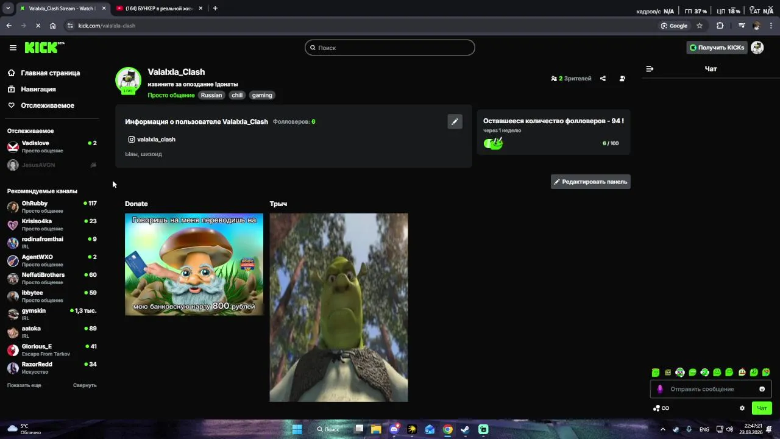Image resolution: width=780 pixels, height=439 pixels.
Task: Open AgentWXO recommended channel
Action: click(52, 260)
